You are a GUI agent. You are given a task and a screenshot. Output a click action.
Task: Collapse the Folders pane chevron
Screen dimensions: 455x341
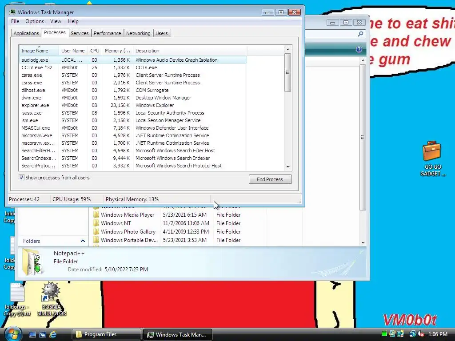click(83, 241)
